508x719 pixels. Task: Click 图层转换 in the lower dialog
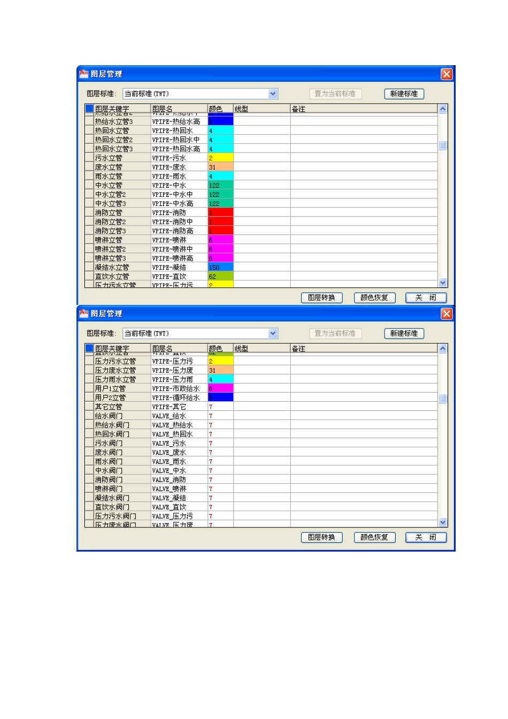pos(321,537)
